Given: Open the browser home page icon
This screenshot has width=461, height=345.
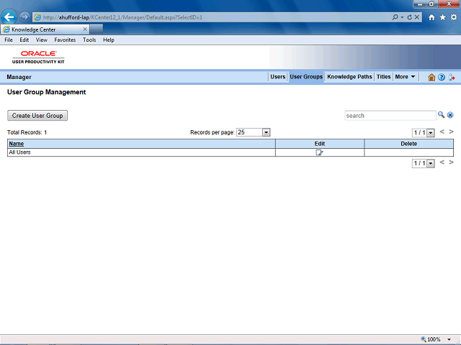Looking at the screenshot, I should click(x=431, y=17).
